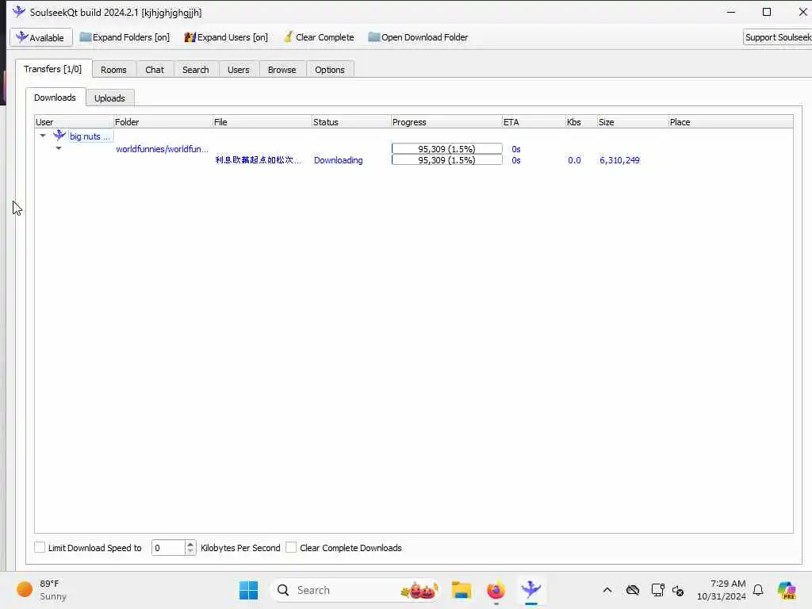Sort by the User column header
812x609 pixels.
[74, 121]
